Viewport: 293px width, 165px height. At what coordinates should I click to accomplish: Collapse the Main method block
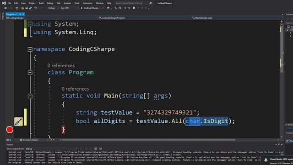pos(30,96)
